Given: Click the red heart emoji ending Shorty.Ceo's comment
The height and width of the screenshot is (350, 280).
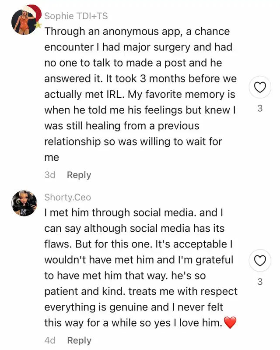Looking at the screenshot, I should tap(230, 323).
